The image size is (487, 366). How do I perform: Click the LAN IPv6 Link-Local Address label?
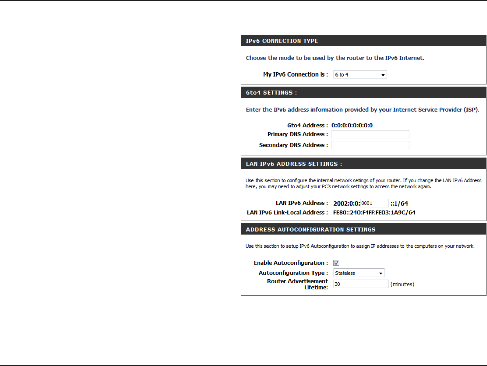coord(287,213)
